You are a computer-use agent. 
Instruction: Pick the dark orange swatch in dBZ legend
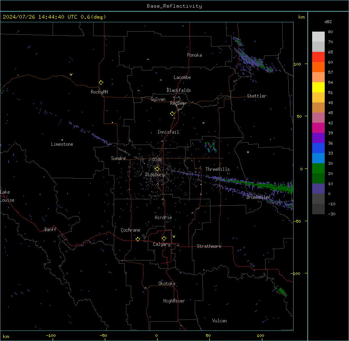coord(318,67)
